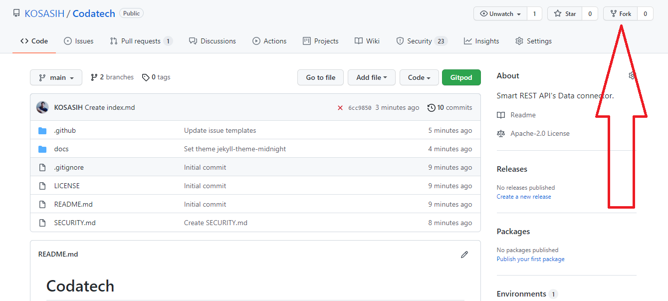Viewport: 668px width, 301px height.
Task: Open the stargazers count next to Star
Action: tap(590, 14)
